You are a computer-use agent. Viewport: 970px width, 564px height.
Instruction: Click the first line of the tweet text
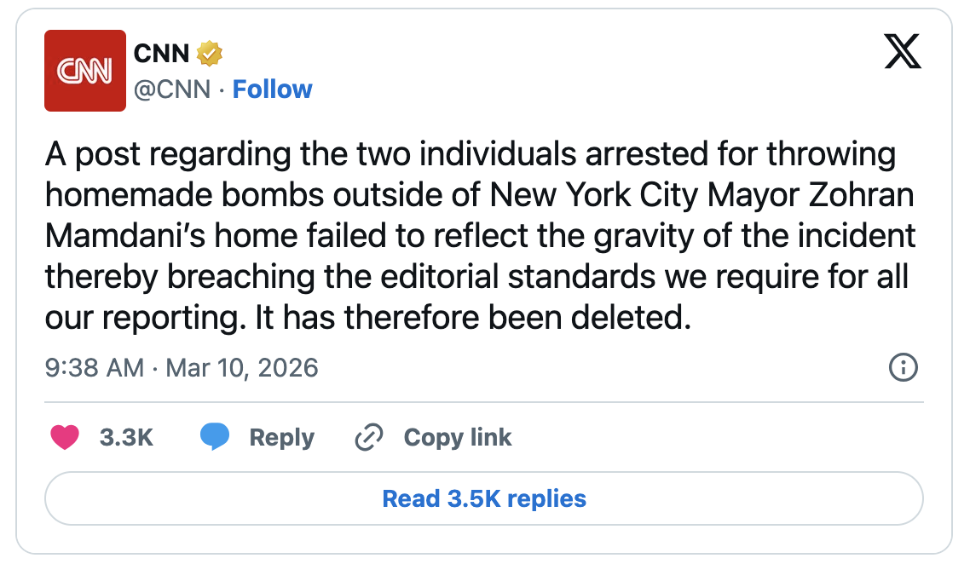[471, 156]
